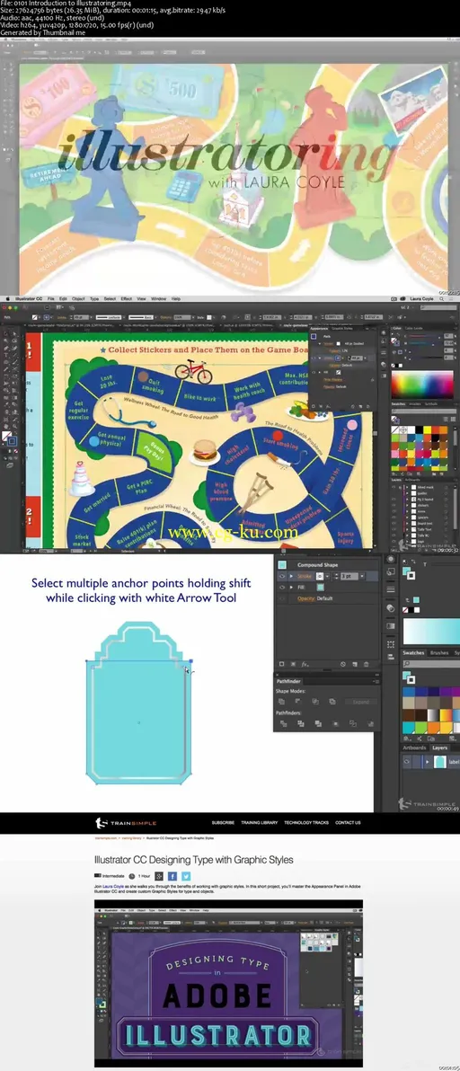This screenshot has height=1071, width=460.
Task: Open the TRAINING LIBRARY link
Action: point(260,823)
